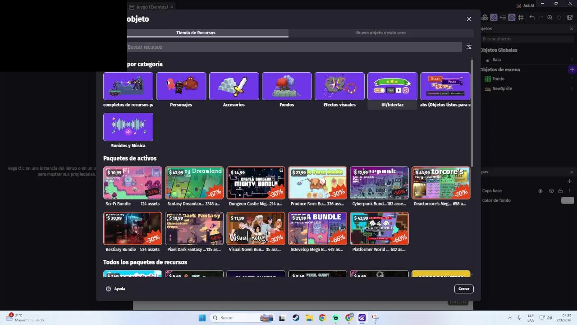This screenshot has height=325, width=577.
Task: Click the Buscar objetos search field
Action: (x=527, y=39)
